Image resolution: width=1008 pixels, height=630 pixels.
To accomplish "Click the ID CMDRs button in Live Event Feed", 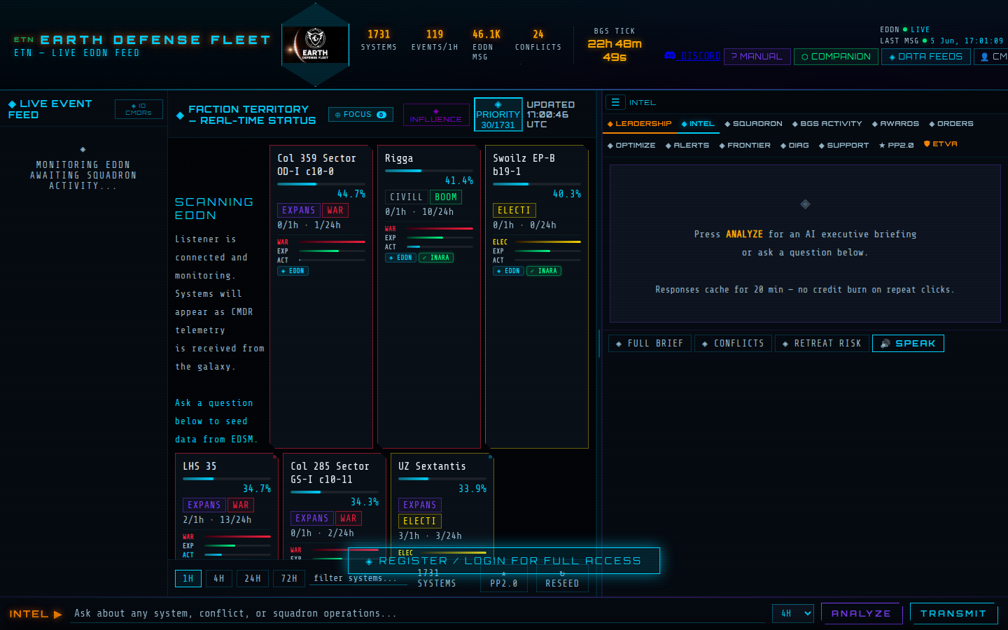I will [x=139, y=109].
